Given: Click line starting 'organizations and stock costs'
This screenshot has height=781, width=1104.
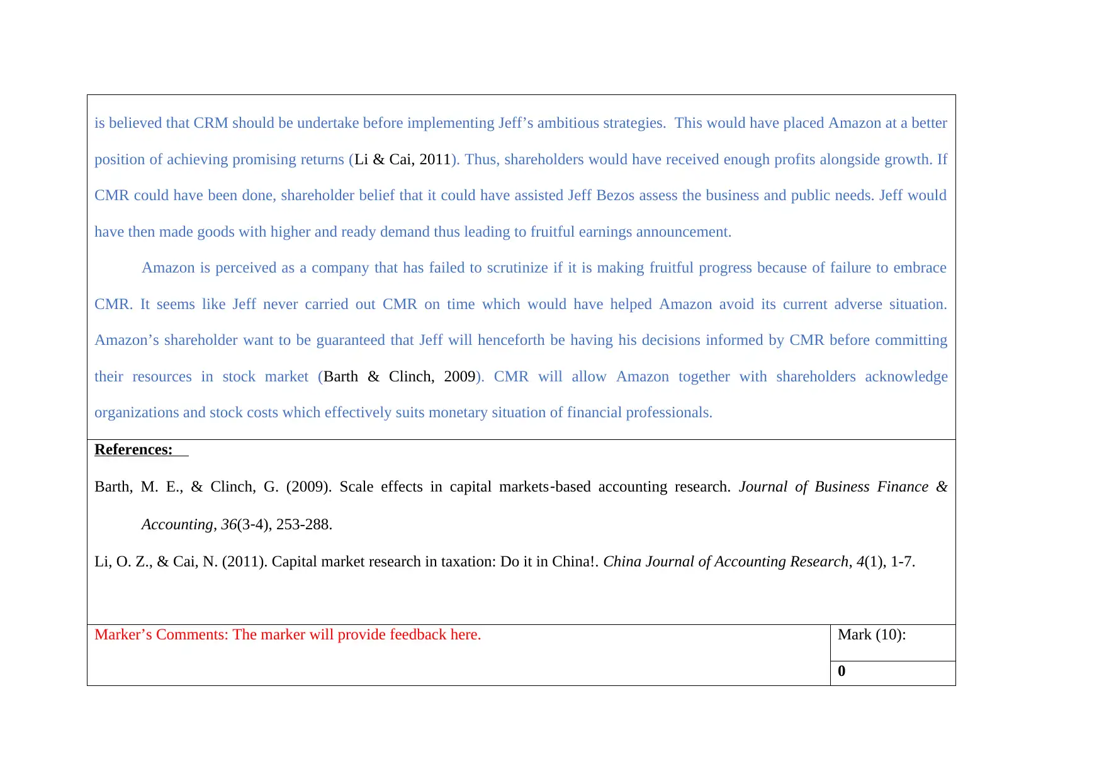Looking at the screenshot, I should 403,412.
